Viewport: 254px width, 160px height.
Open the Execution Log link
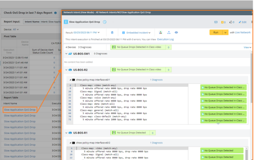pyautogui.click(x=165, y=39)
